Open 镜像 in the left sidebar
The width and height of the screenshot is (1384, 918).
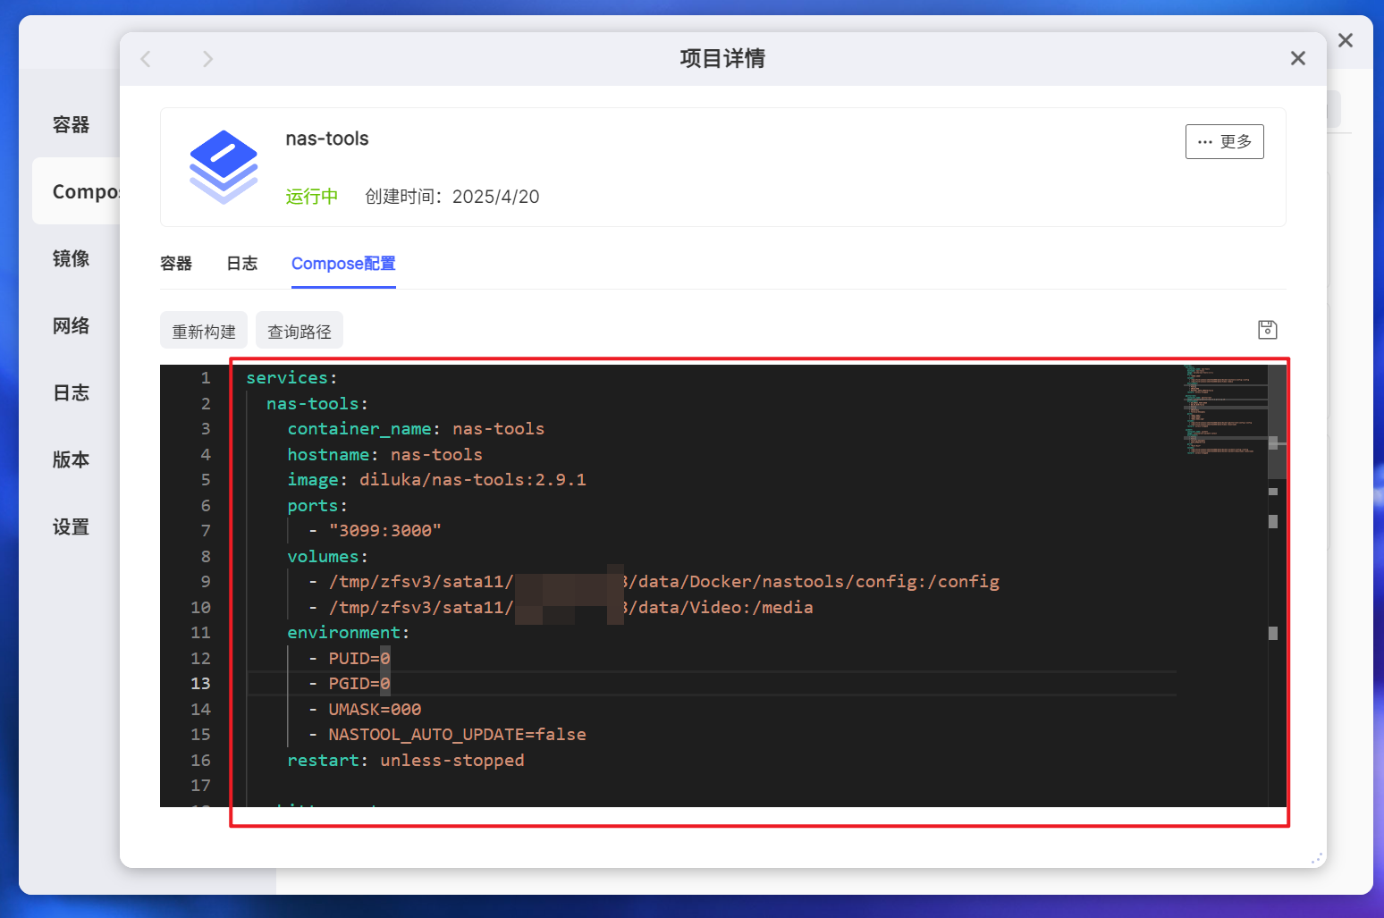[71, 258]
